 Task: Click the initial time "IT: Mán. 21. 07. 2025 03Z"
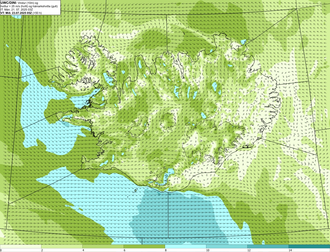(17, 9)
